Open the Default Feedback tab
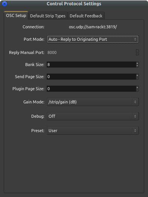Image resolution: width=148 pixels, height=197 pixels. click(86, 16)
